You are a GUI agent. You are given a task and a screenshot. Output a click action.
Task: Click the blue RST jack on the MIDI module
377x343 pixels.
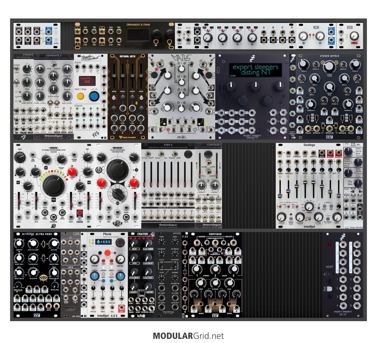pos(49,40)
